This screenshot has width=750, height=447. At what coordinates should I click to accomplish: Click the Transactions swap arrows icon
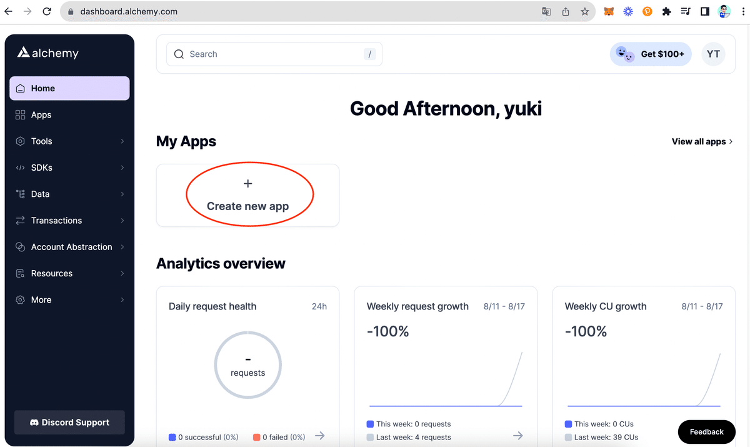21,221
